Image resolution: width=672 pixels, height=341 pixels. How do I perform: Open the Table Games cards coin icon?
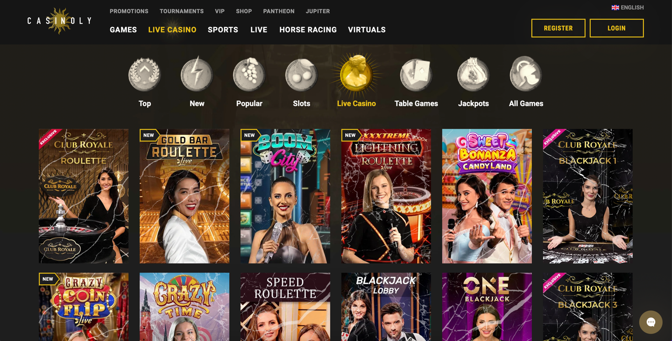point(416,74)
